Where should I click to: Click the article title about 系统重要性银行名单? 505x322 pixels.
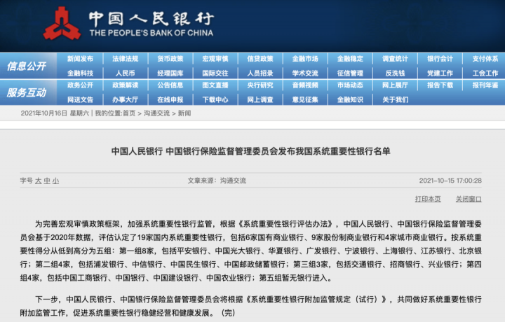click(251, 151)
